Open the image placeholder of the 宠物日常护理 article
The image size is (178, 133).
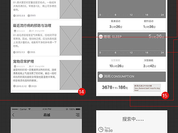point(71,75)
